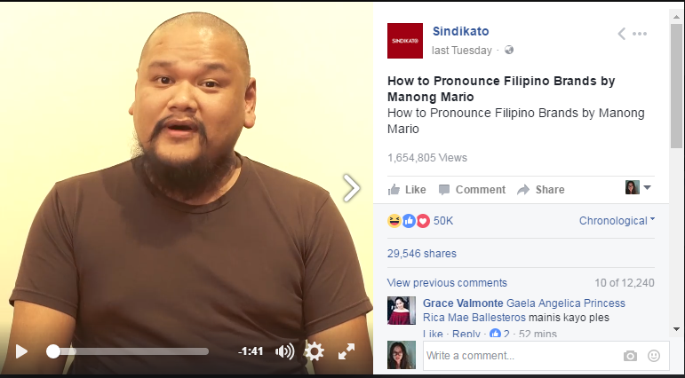Open the 29,546 shares link
This screenshot has height=378, width=685.
coord(421,254)
